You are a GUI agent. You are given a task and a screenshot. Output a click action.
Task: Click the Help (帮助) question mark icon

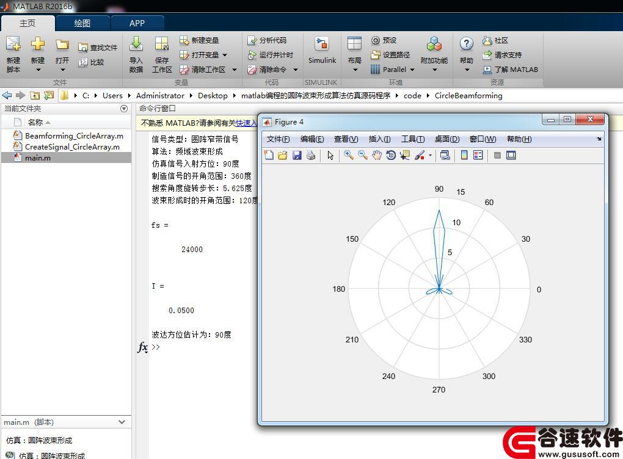coord(467,44)
